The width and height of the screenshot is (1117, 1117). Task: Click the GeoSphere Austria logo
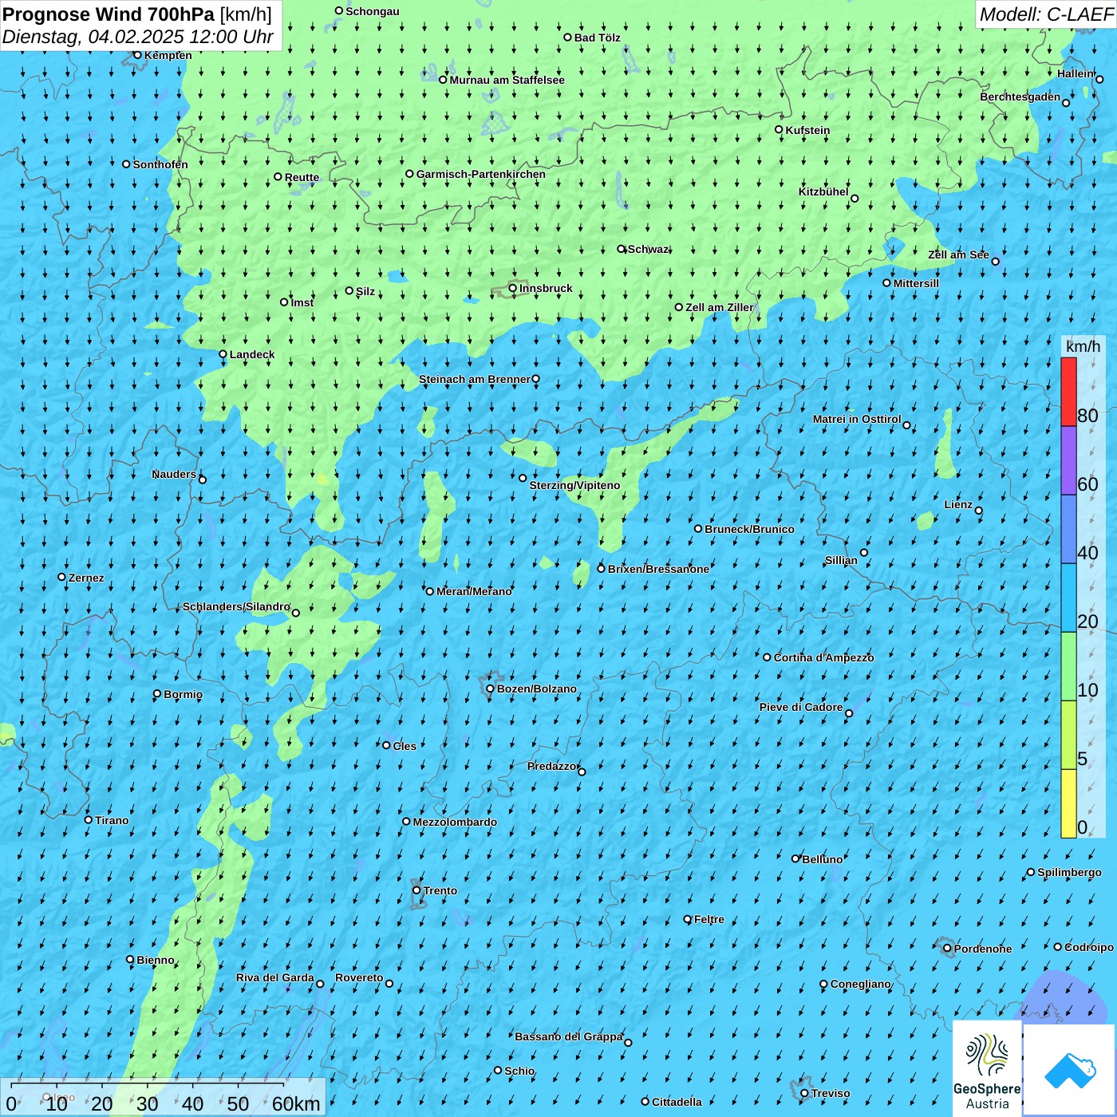click(x=987, y=1069)
